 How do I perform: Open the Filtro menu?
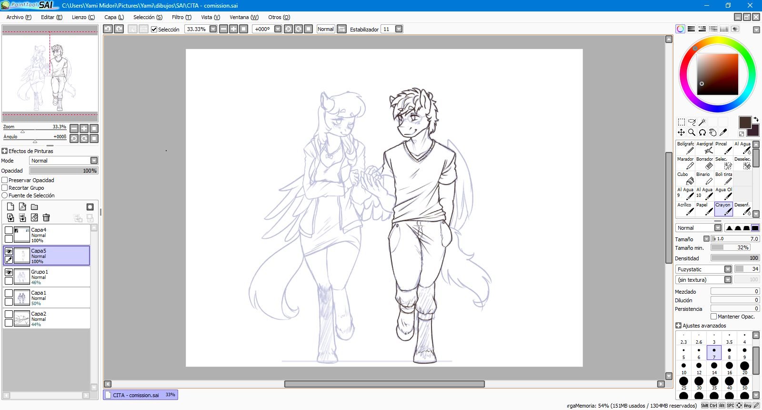(181, 17)
